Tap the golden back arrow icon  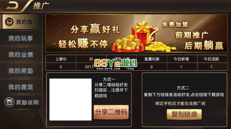pos(12,5)
